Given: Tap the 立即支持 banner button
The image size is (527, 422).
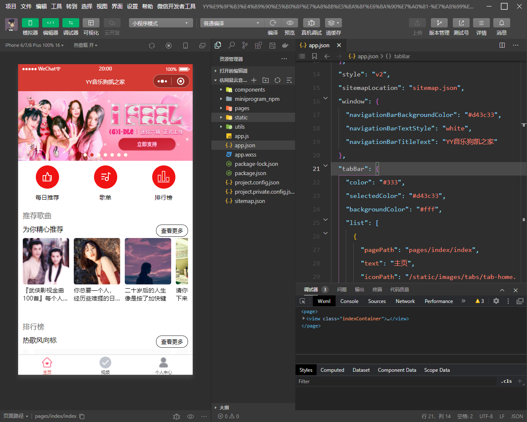Looking at the screenshot, I should tap(147, 144).
